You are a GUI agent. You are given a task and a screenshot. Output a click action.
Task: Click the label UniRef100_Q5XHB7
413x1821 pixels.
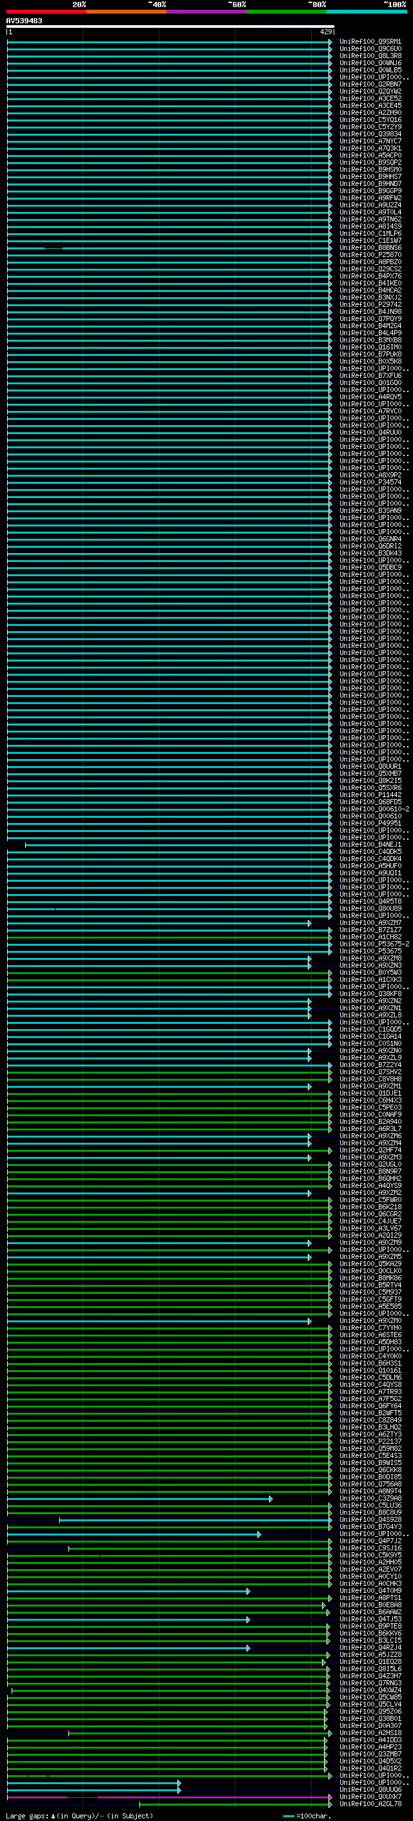[x=370, y=773]
